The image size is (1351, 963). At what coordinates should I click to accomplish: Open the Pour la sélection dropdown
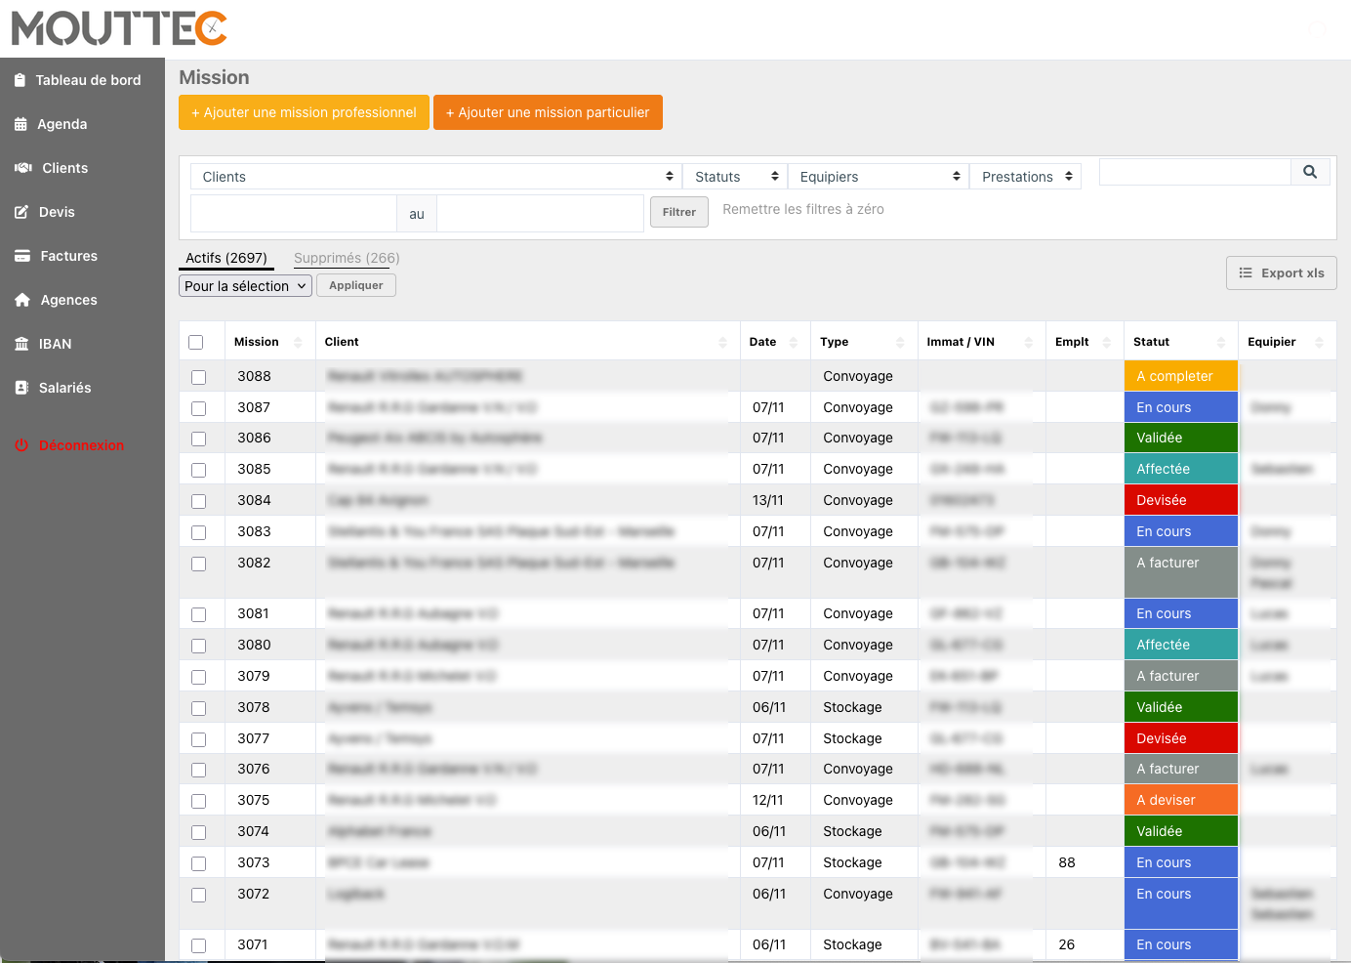[x=246, y=286]
